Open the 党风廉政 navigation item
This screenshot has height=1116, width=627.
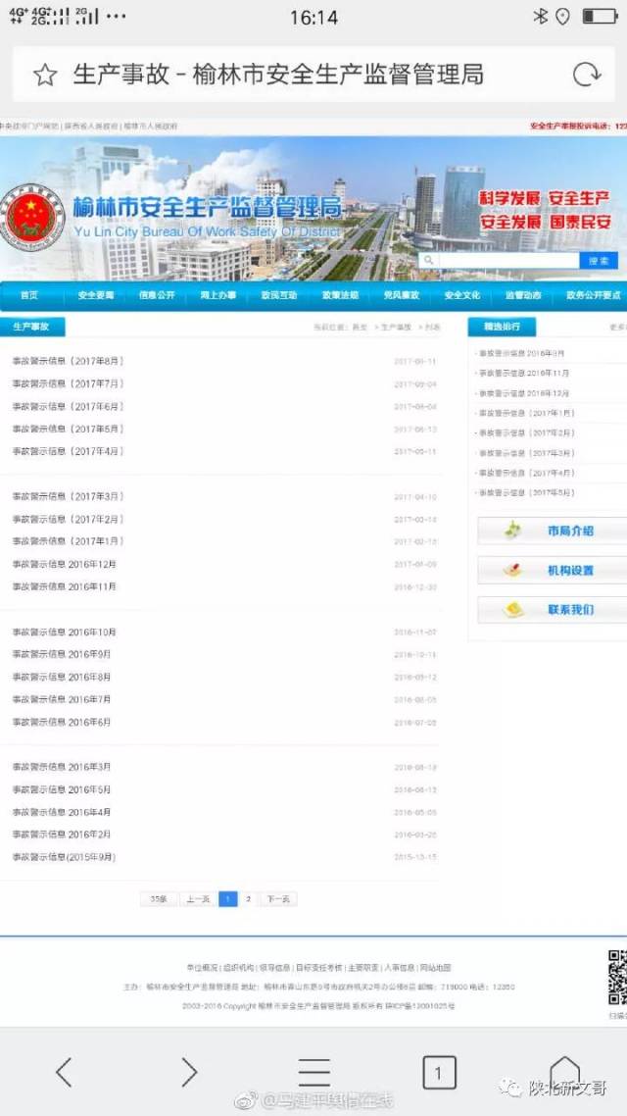[401, 295]
